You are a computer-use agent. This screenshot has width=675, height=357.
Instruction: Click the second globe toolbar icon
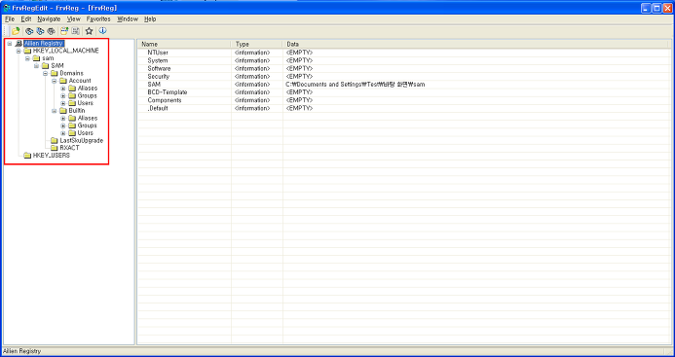(41, 31)
